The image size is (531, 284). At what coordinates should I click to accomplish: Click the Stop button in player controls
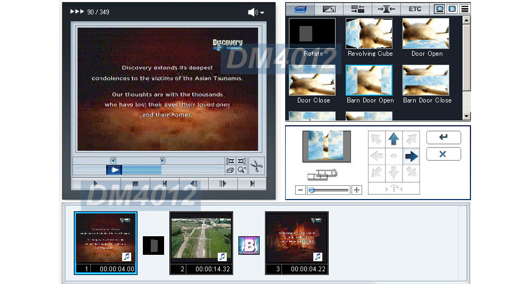135,184
